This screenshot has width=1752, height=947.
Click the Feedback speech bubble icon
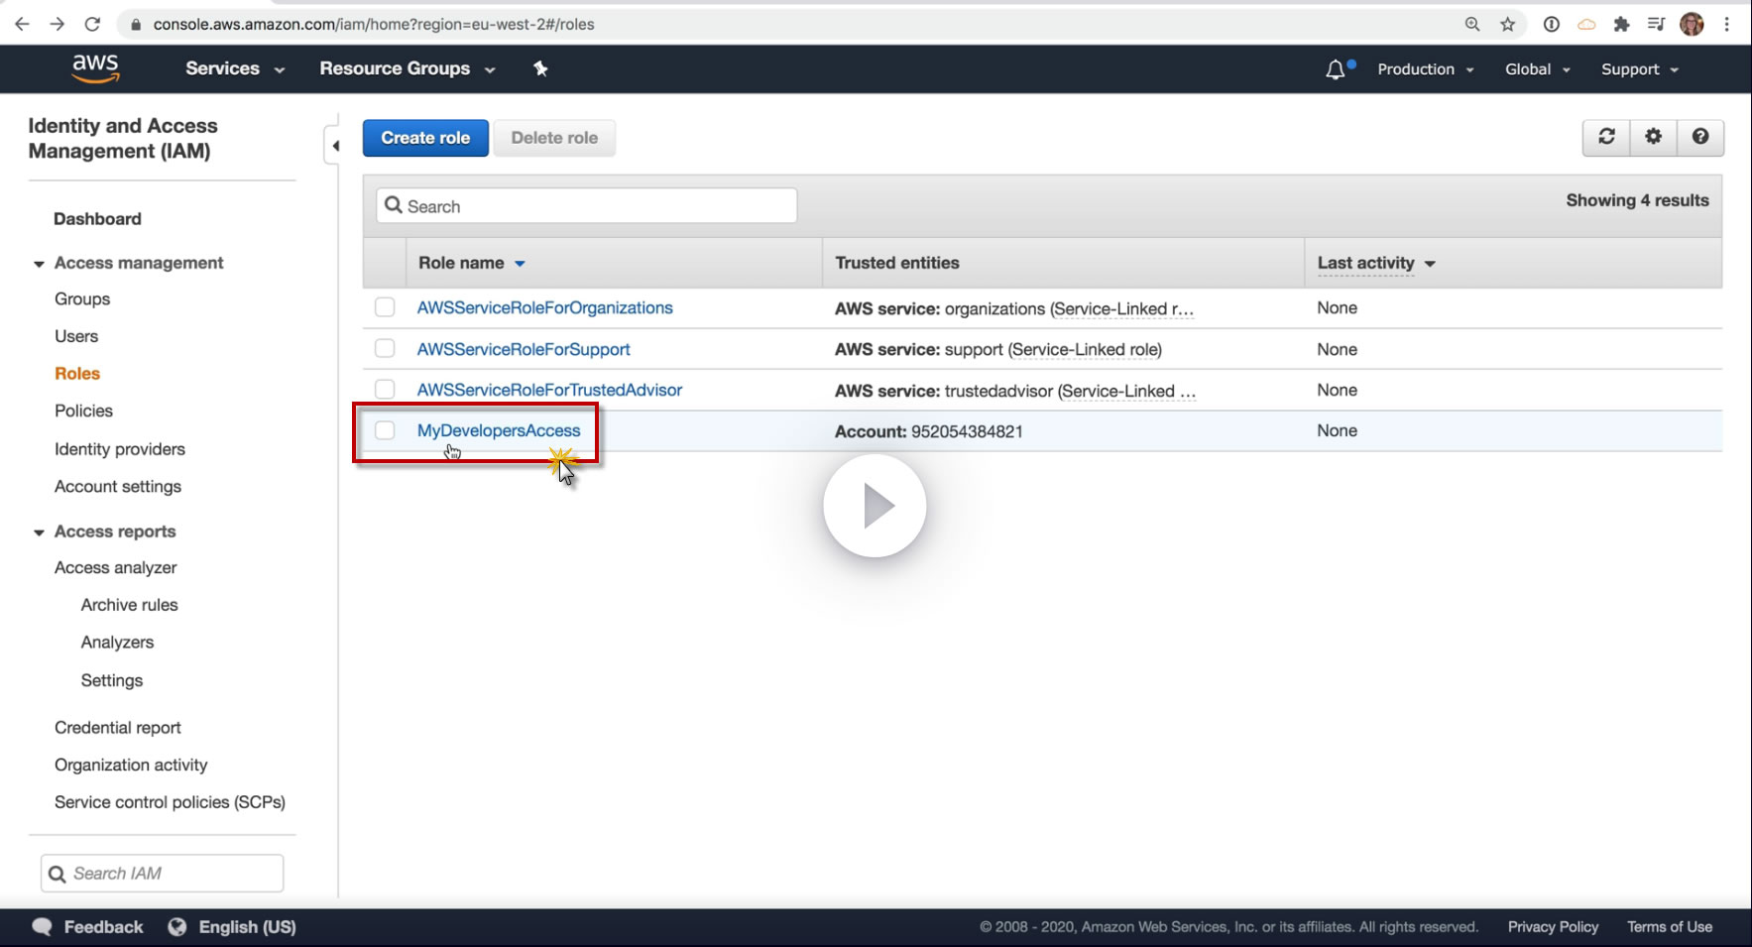[x=42, y=927]
